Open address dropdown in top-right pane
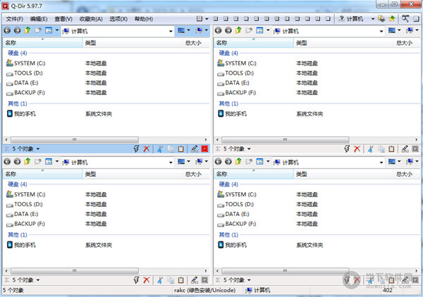 (381, 31)
